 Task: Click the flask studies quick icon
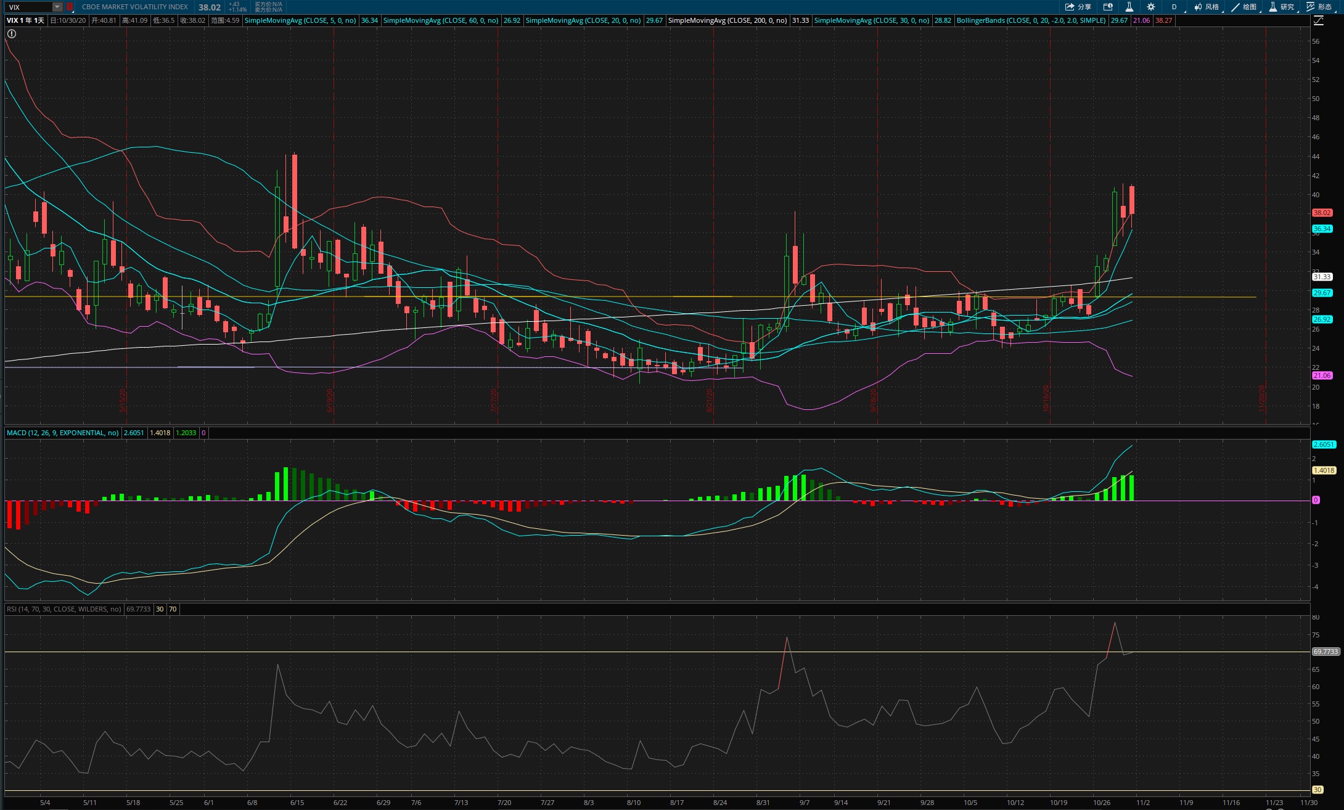pyautogui.click(x=1129, y=7)
